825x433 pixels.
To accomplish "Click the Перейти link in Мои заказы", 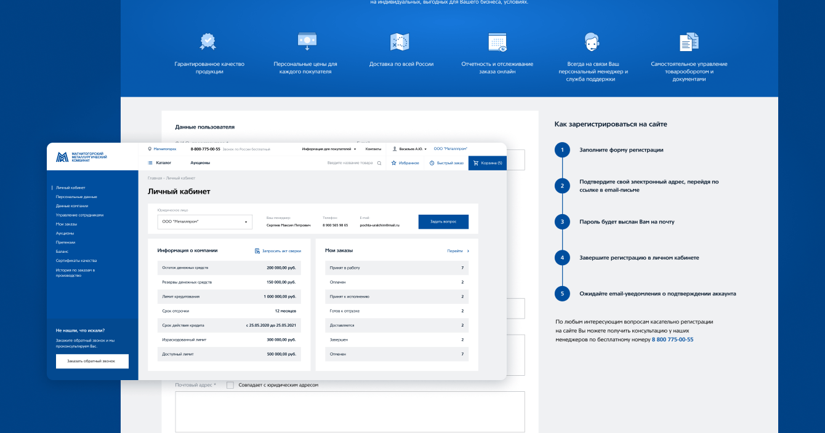I will (x=455, y=251).
